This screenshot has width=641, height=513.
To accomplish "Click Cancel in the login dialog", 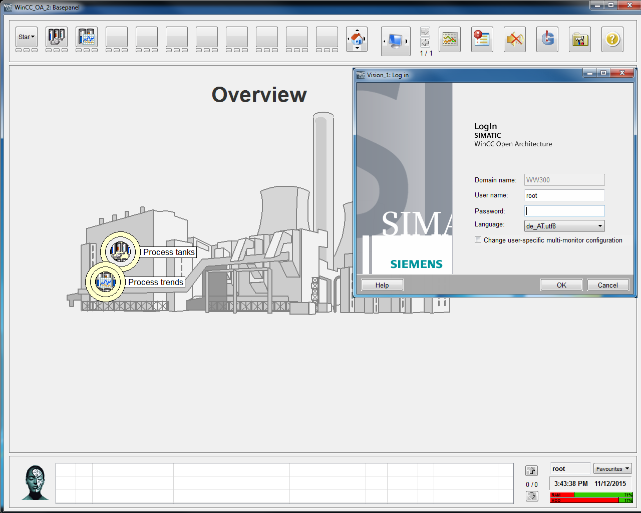I will [607, 285].
